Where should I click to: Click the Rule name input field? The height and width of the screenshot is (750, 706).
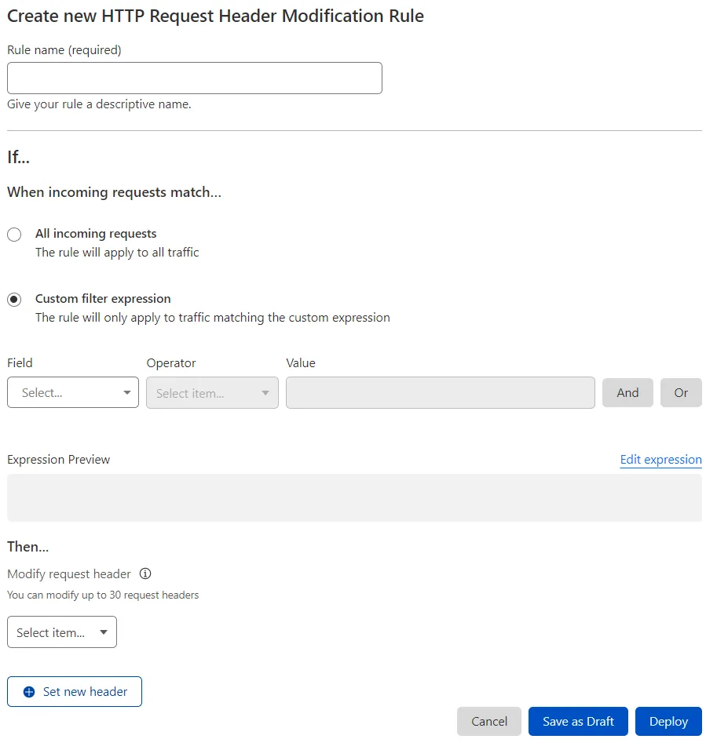coord(194,78)
